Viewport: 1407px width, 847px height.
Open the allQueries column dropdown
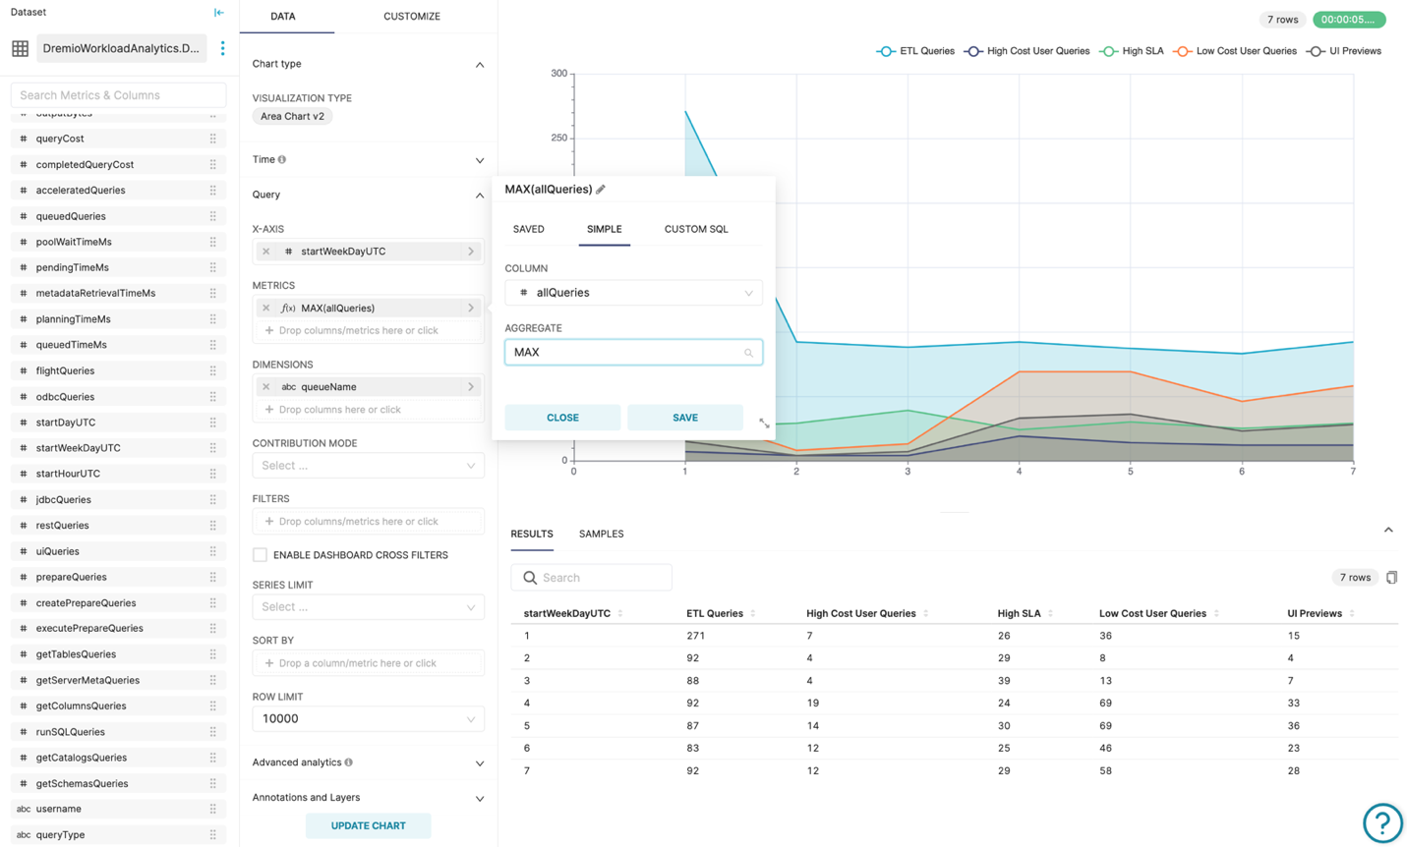coord(633,293)
